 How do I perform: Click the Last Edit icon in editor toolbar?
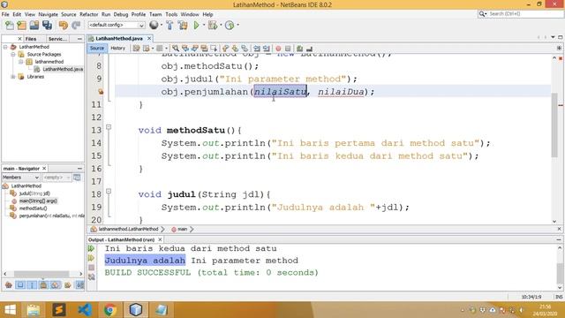pos(136,48)
